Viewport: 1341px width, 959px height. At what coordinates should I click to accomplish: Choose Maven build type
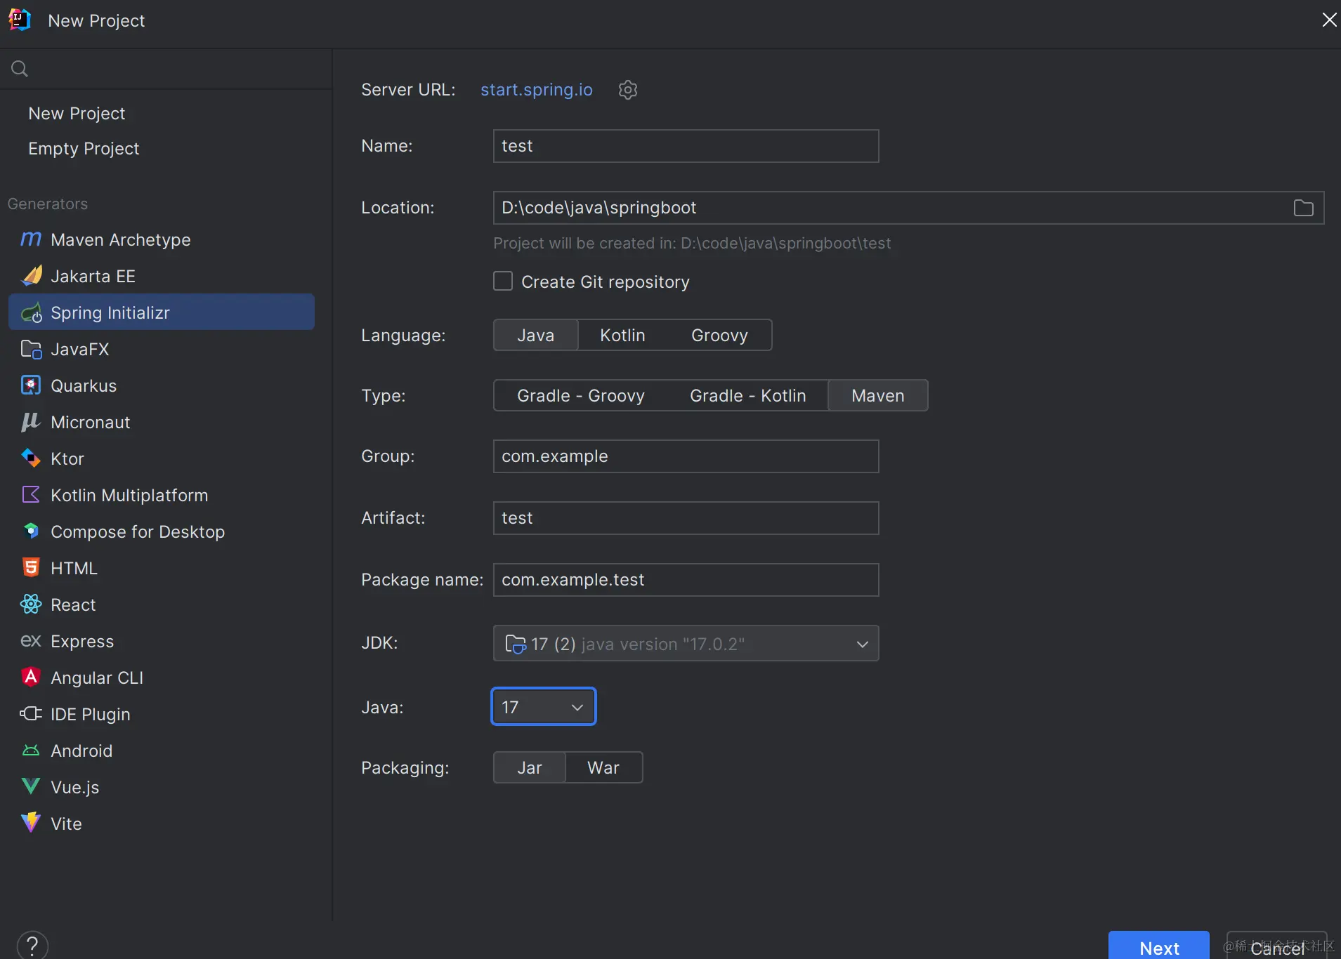click(x=878, y=396)
